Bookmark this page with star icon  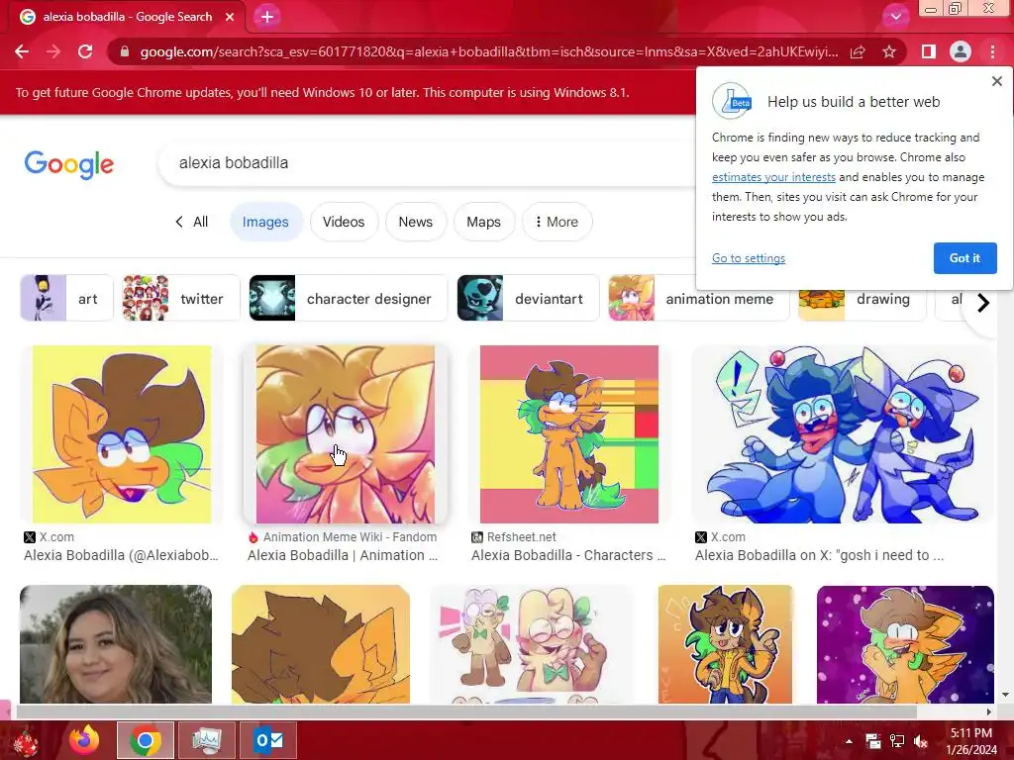(x=889, y=51)
